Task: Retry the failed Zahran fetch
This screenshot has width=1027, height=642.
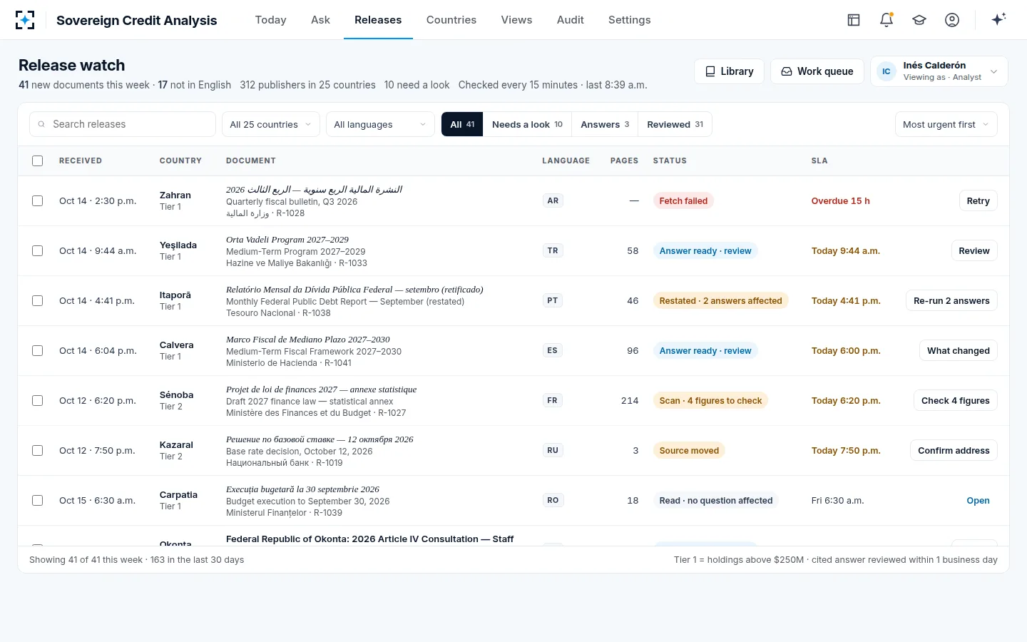Action: [x=978, y=200]
